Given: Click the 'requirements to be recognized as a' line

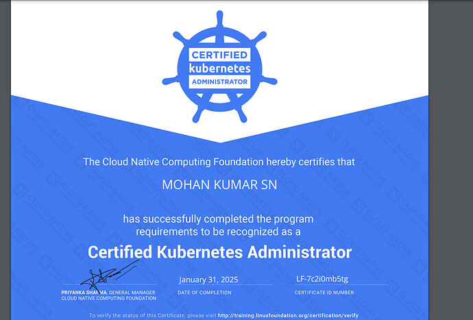Looking at the screenshot, I should (218, 232).
